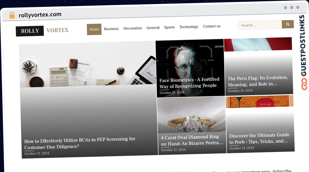This screenshot has height=172, width=309.
Task: Select the General menu item
Action: coord(153,28)
